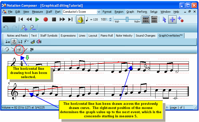199x122 pixels.
Task: Click the Play button in transport controls
Action: [37, 19]
